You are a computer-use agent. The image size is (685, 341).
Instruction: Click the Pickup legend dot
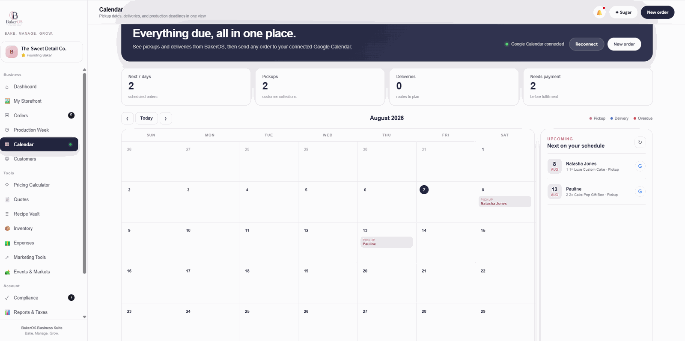click(x=590, y=119)
